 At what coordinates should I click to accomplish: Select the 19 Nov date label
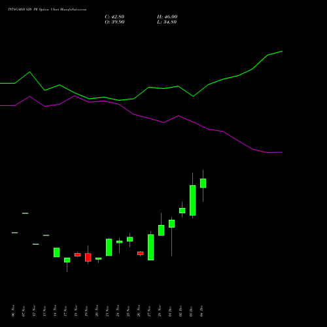(86, 311)
